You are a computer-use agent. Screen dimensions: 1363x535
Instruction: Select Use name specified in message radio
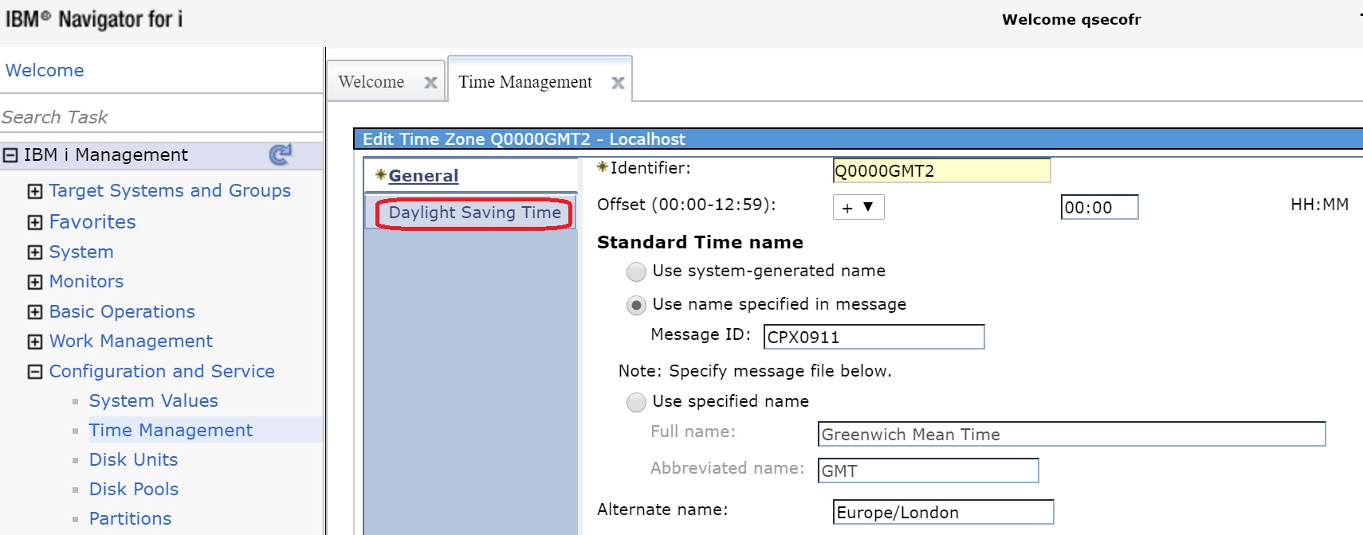pos(636,306)
